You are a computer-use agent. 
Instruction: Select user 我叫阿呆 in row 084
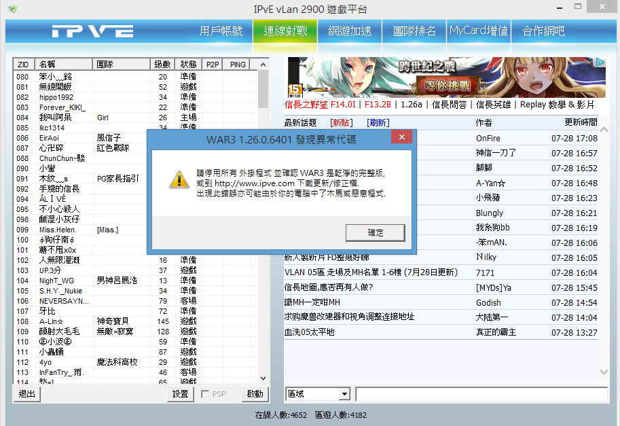(136, 118)
